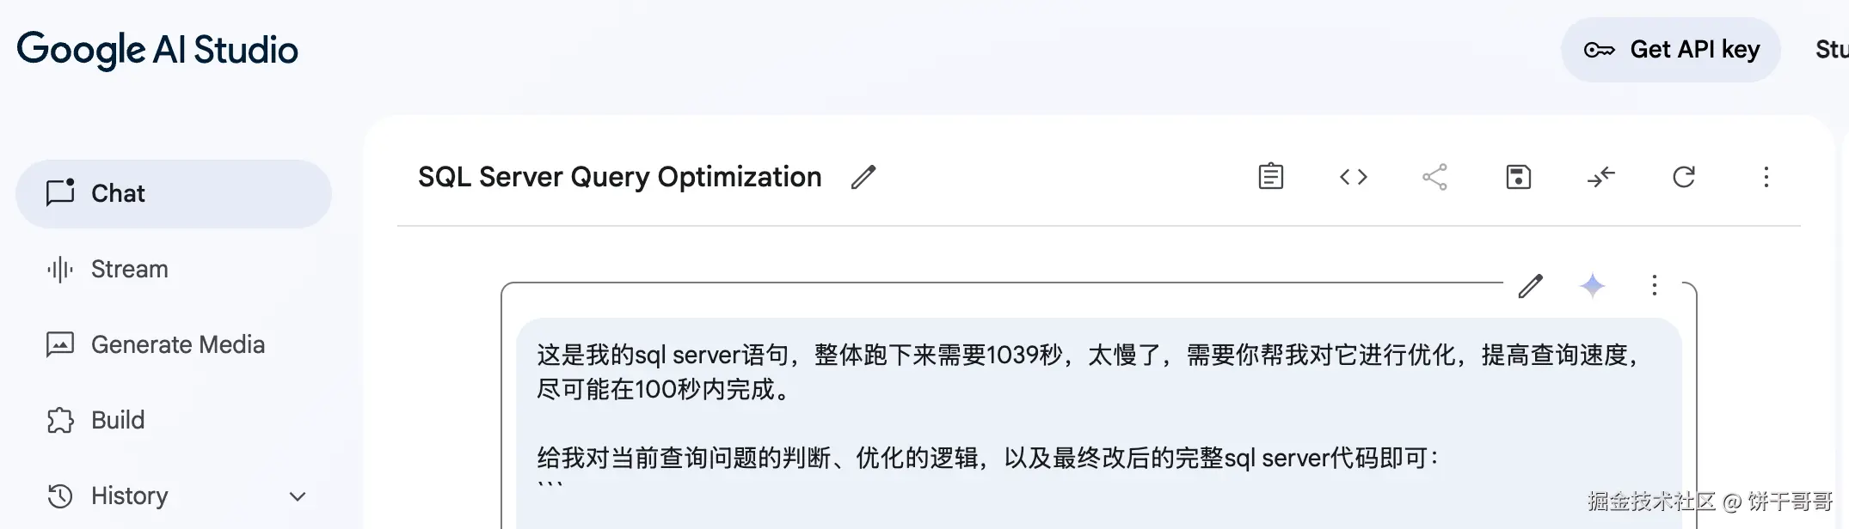The image size is (1849, 529).
Task: Click the Get code icon
Action: pos(1353,177)
